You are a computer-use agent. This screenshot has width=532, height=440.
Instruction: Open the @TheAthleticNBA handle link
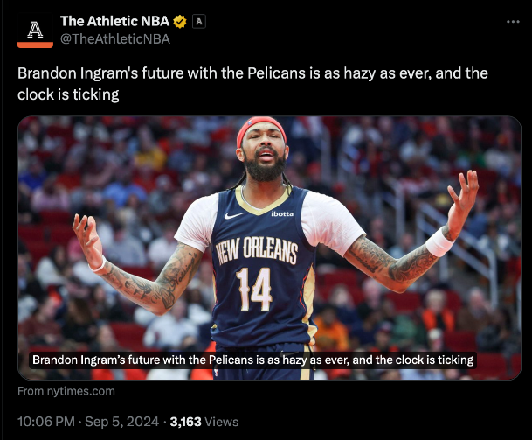[115, 39]
